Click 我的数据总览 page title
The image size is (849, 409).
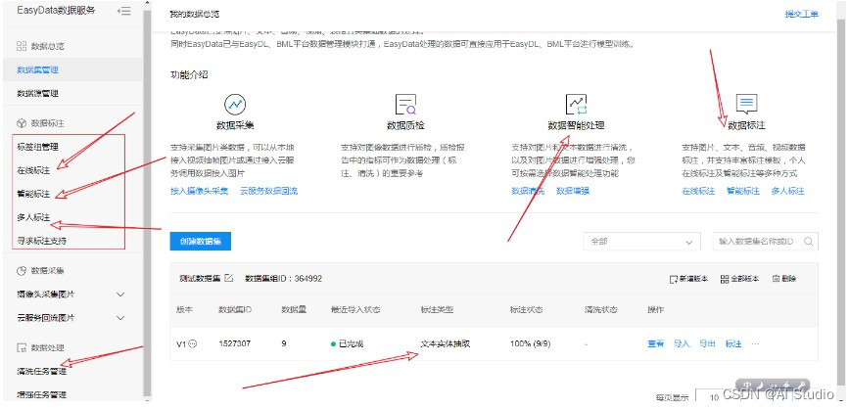pos(195,14)
